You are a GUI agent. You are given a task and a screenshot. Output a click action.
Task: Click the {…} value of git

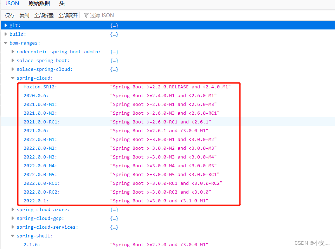[x=114, y=26]
